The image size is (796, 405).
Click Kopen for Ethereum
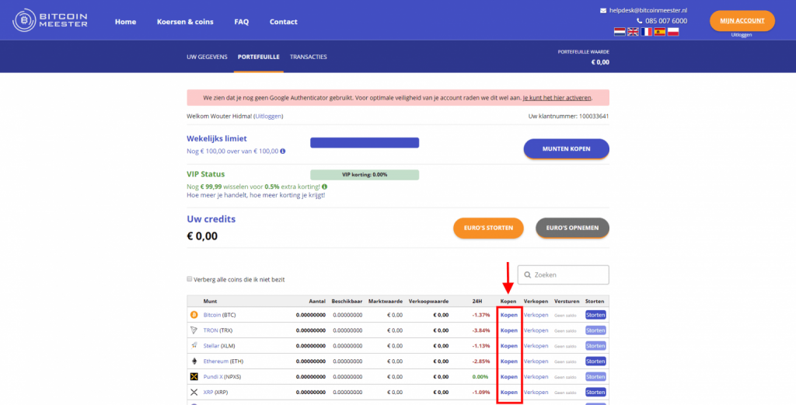tap(509, 361)
